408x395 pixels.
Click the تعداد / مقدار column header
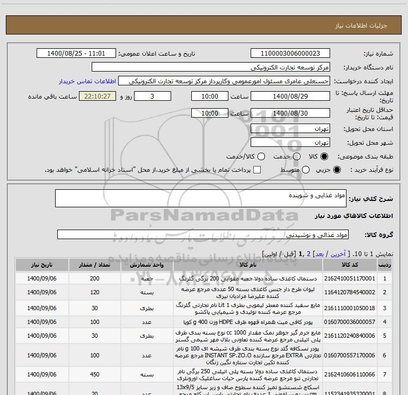[x=94, y=265]
